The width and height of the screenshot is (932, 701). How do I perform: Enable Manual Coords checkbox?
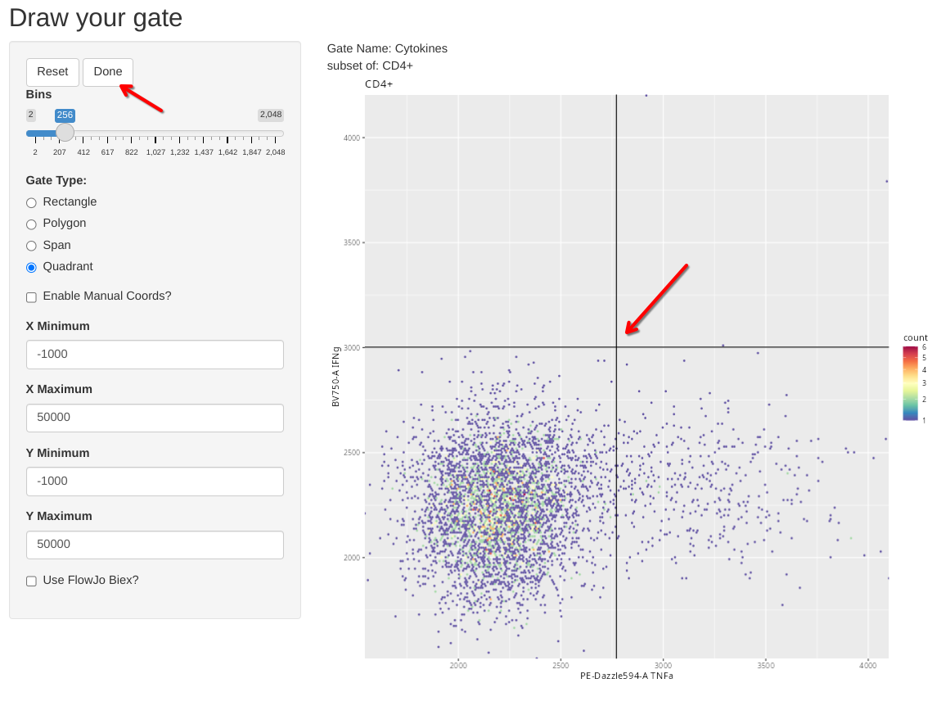[31, 297]
